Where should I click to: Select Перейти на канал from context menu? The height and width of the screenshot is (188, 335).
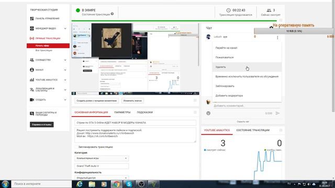point(247,48)
